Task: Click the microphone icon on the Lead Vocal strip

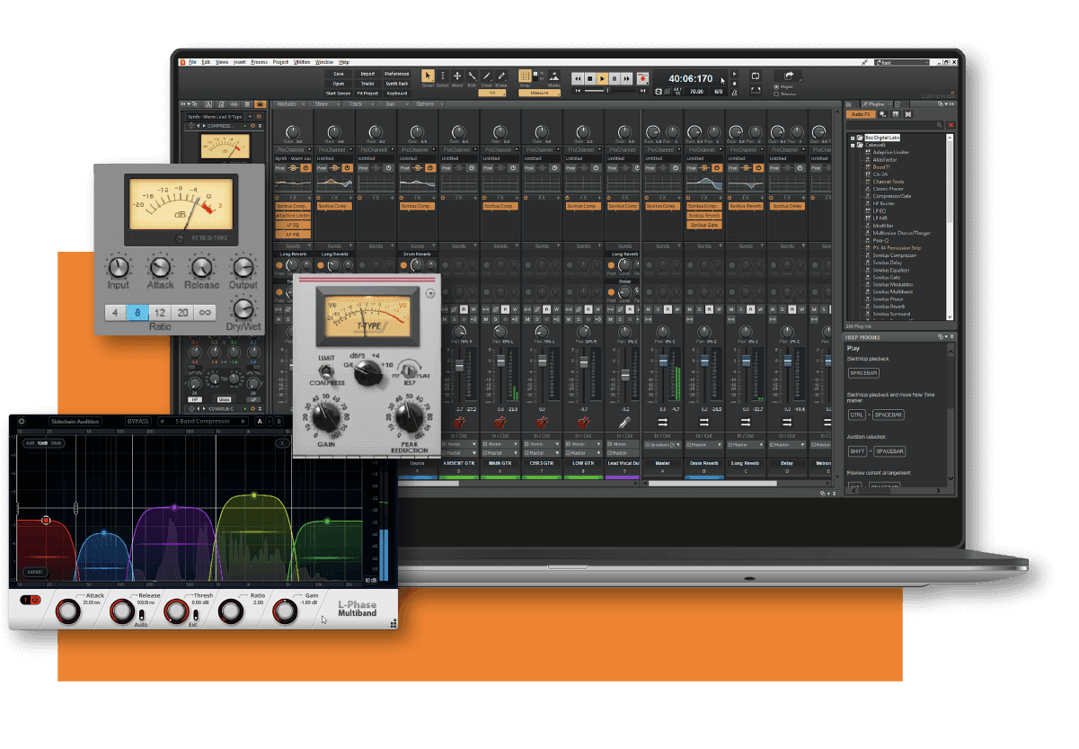Action: click(624, 421)
